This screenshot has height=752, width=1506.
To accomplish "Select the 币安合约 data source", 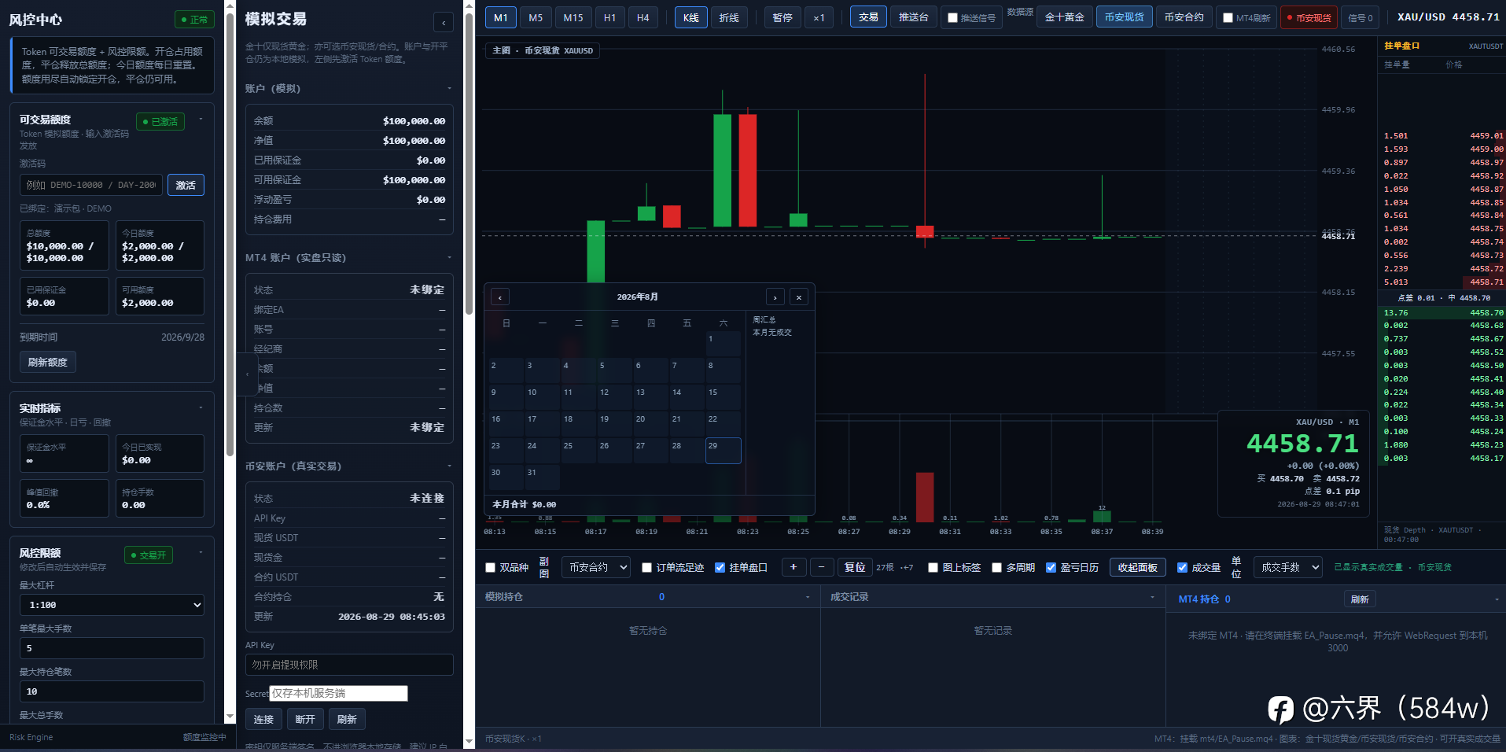I will [x=1184, y=17].
